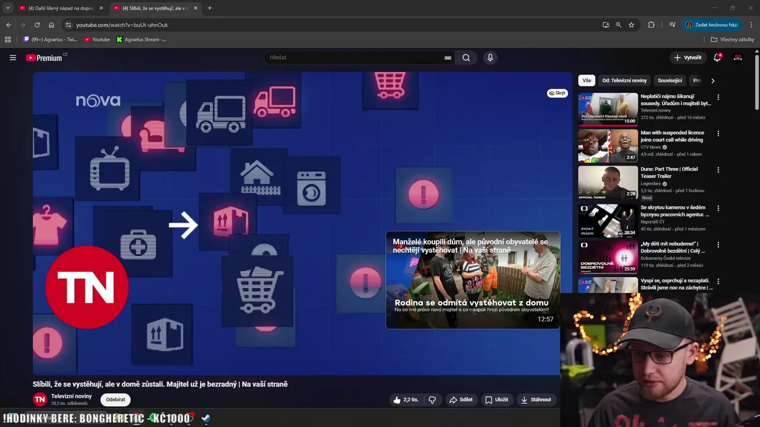This screenshot has height=427, width=760.
Task: Open the tab search dropdown arrow
Action: (x=8, y=8)
